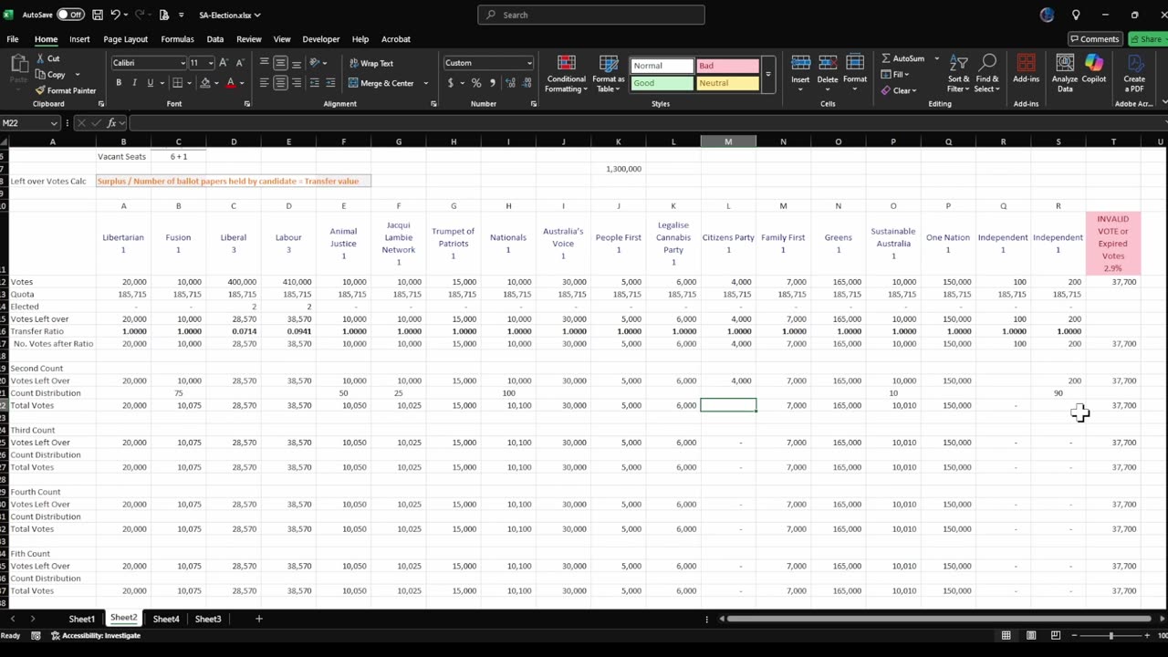This screenshot has height=657, width=1168.
Task: Click the Decrease Indent icon
Action: click(315, 83)
